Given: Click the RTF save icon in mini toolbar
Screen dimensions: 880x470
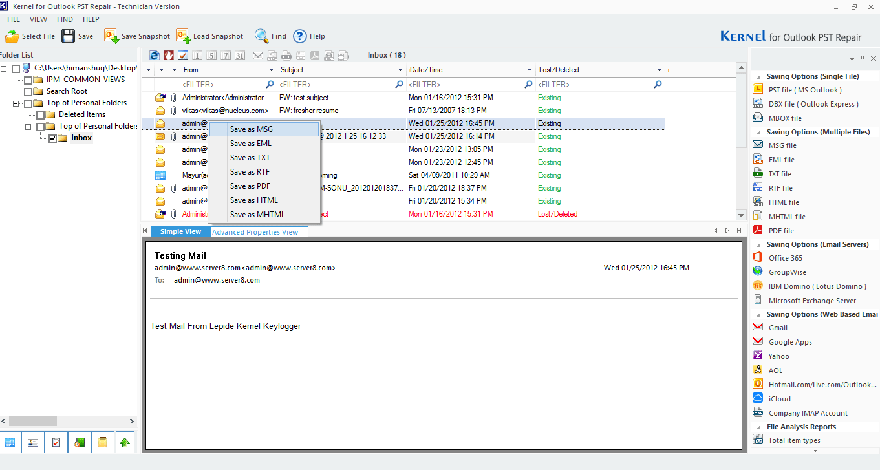Looking at the screenshot, I should (301, 56).
